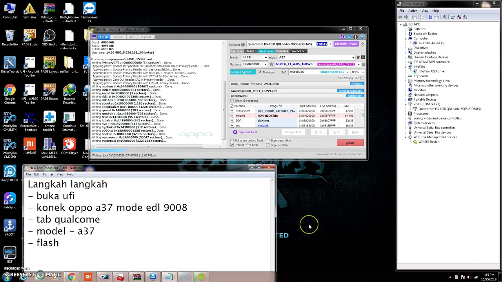The image size is (502, 282).
Task: Switch to the ADB tab in UFI
Action: pyautogui.click(x=132, y=37)
